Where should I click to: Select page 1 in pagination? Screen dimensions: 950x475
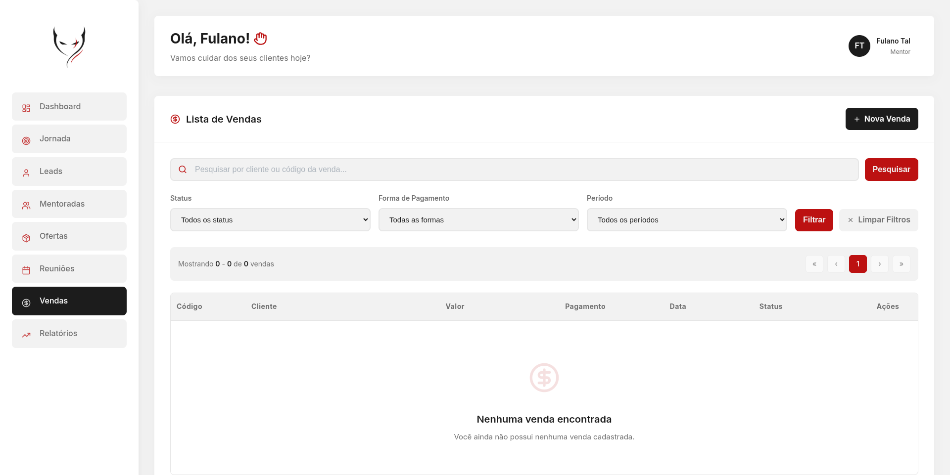click(x=858, y=264)
